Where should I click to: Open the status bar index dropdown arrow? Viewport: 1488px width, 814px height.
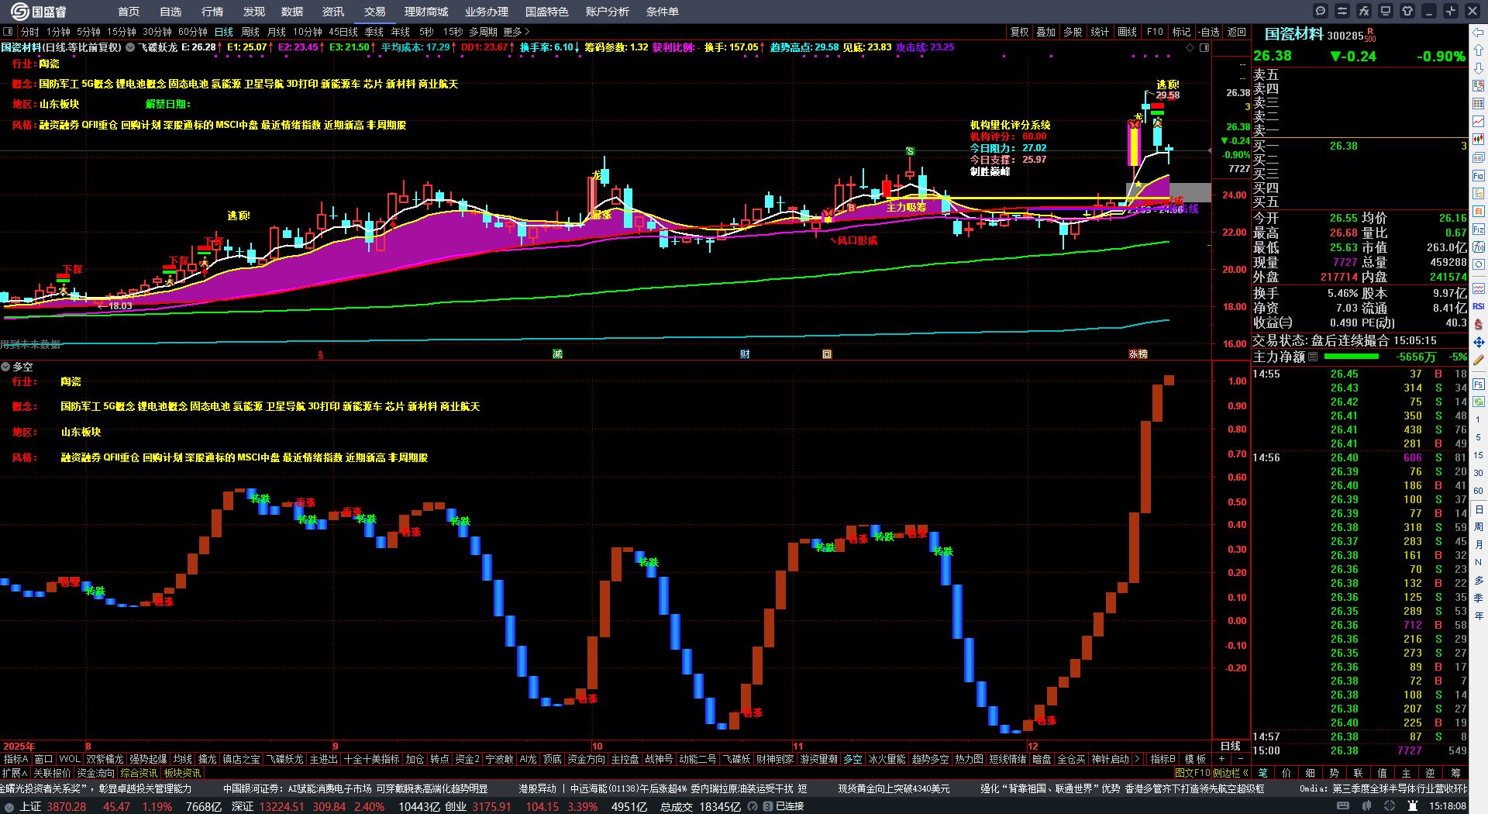pyautogui.click(x=9, y=806)
